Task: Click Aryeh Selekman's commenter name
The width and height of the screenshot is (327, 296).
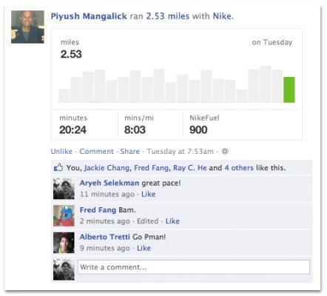Action: click(109, 183)
